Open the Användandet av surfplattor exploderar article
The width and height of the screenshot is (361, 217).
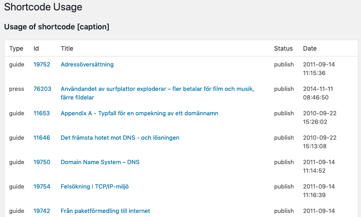157,93
